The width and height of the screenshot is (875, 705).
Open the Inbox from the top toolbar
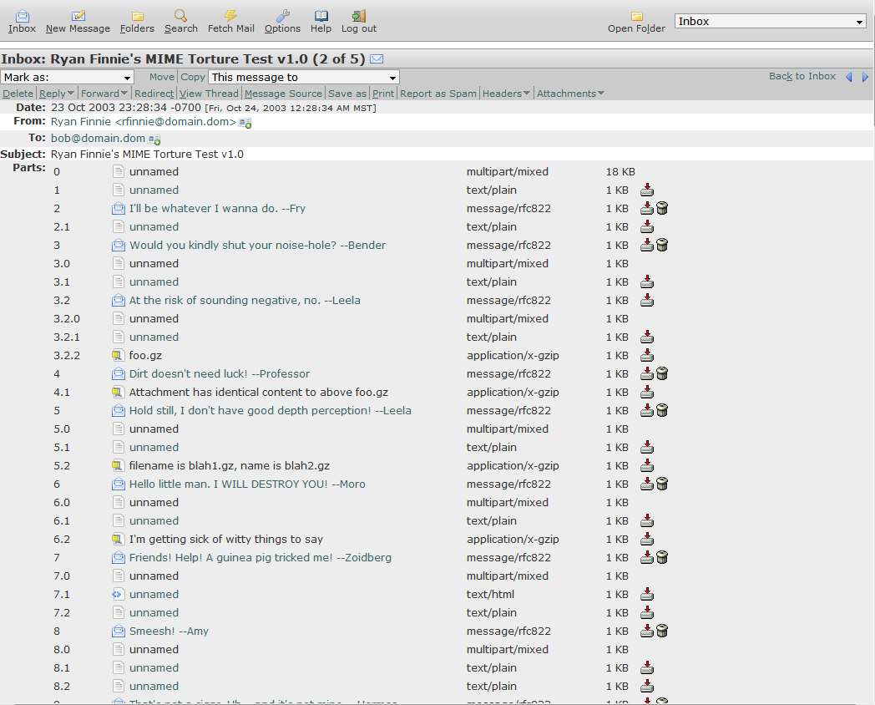[22, 22]
